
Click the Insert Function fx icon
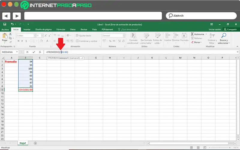pos(40,52)
